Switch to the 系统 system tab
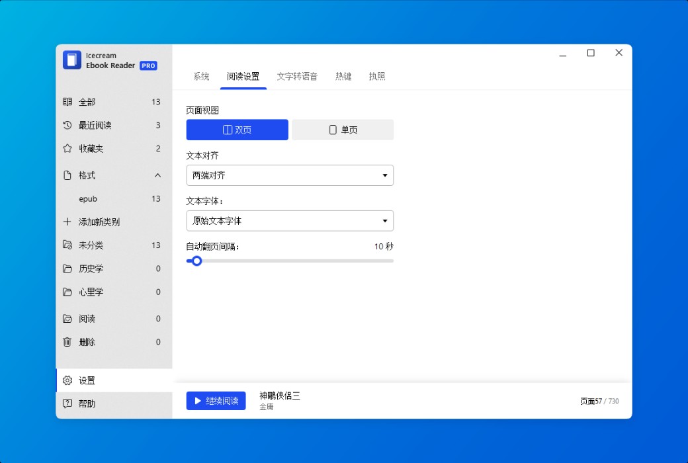Viewport: 688px width, 463px height. tap(200, 76)
